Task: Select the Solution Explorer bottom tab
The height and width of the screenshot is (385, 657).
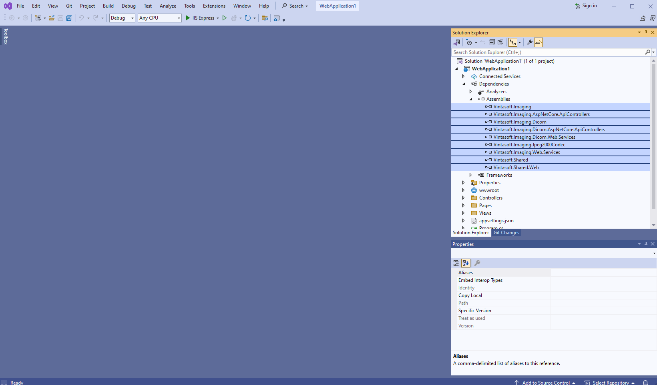Action: [471, 233]
